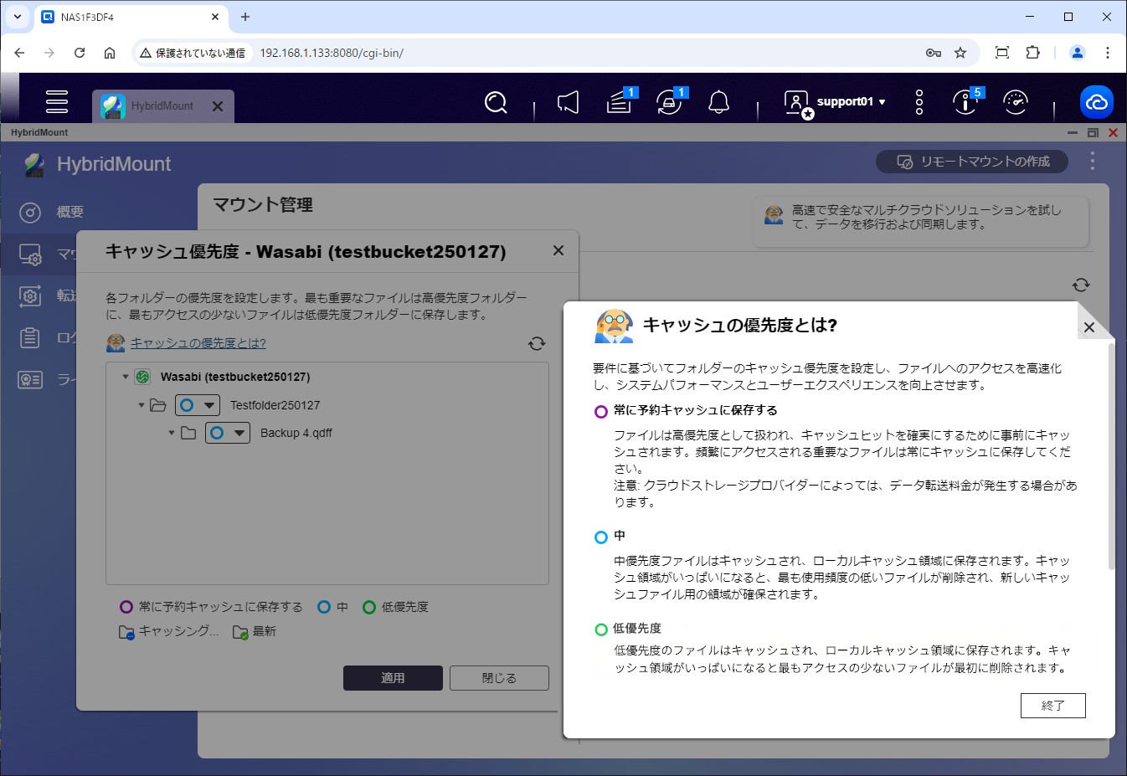Collapse the Testfolder250127 tree node
Image resolution: width=1127 pixels, height=776 pixels.
point(142,405)
